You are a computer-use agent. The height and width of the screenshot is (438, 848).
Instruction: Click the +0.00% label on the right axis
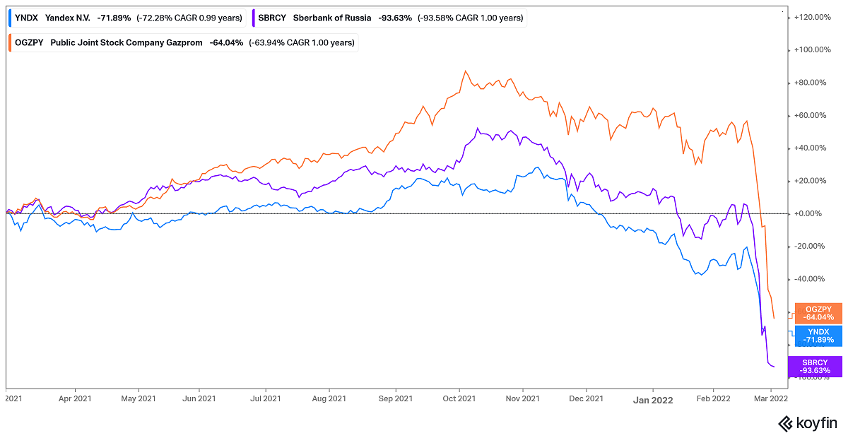(x=808, y=212)
